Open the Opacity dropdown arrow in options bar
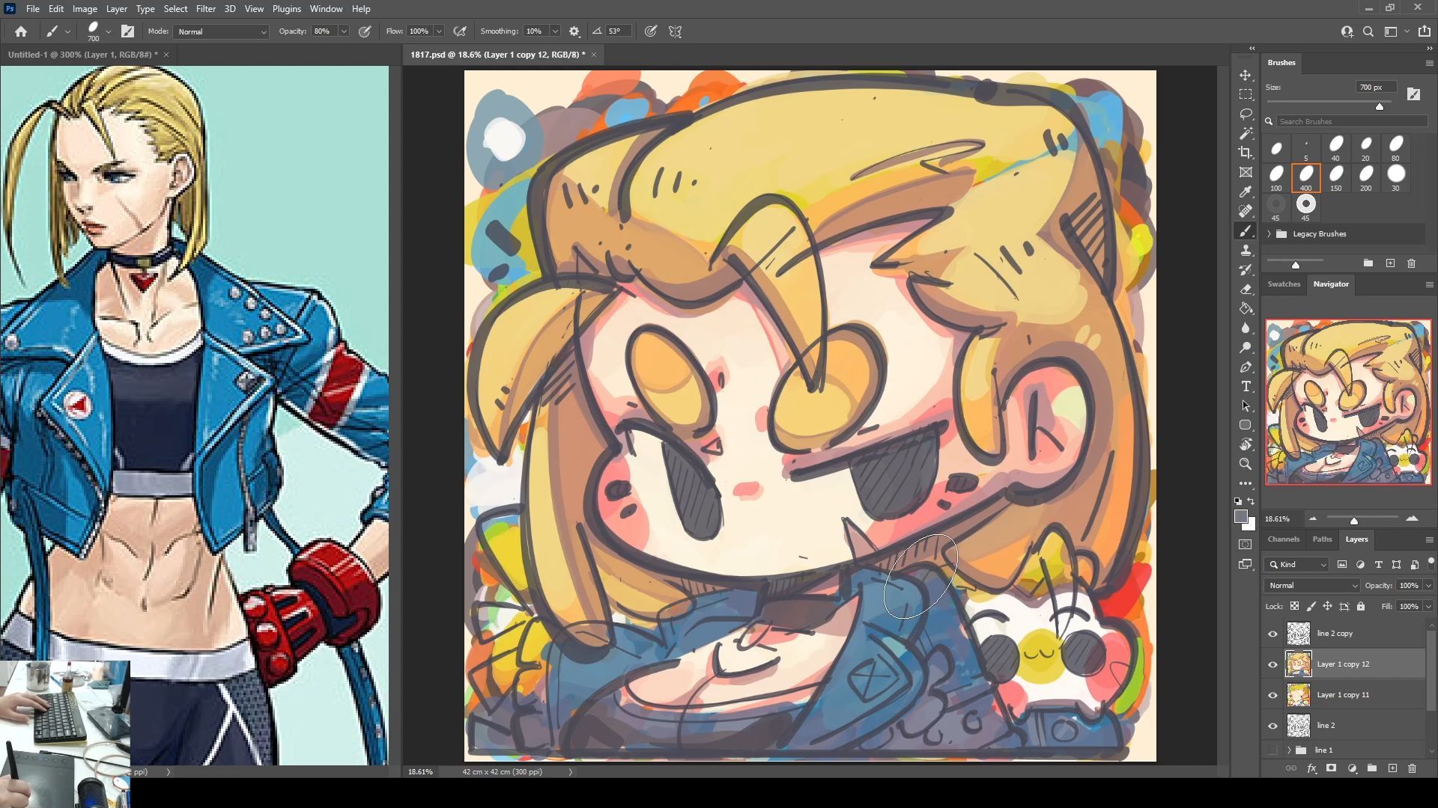 (x=344, y=31)
